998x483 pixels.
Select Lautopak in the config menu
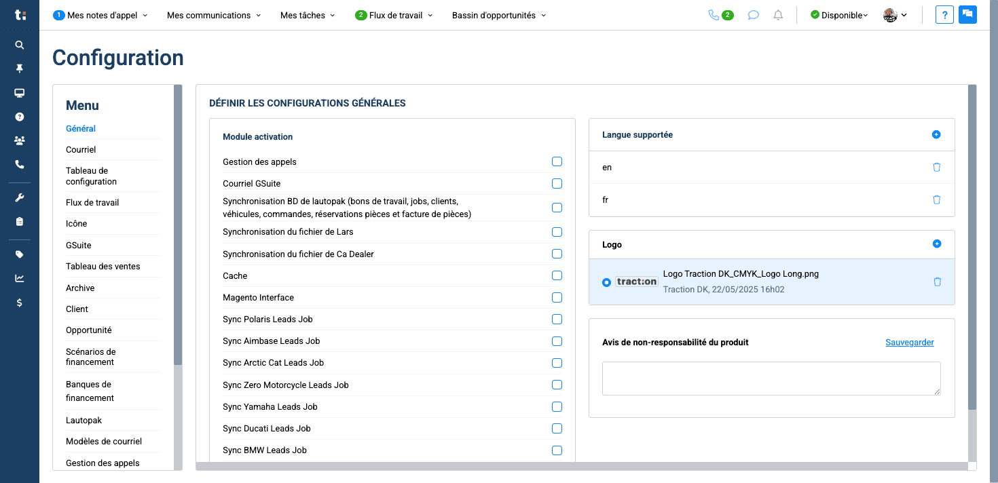tap(84, 420)
